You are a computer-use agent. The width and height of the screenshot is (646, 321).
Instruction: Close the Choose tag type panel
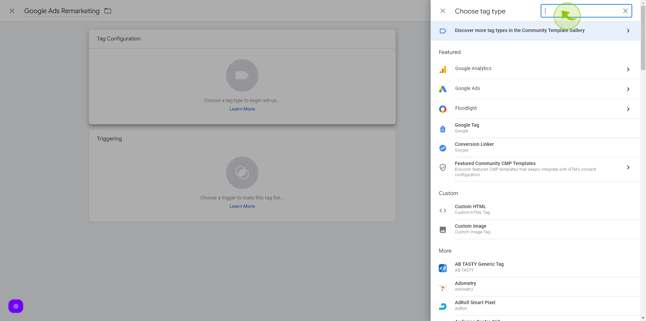443,11
